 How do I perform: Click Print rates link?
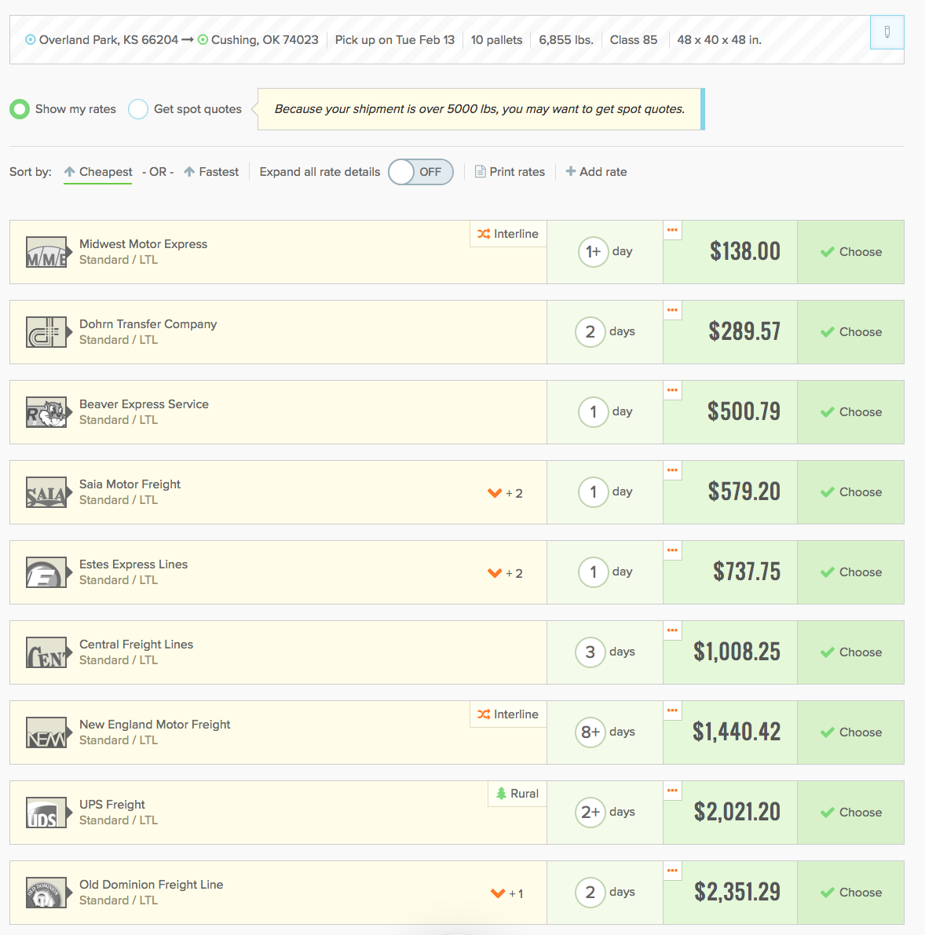pyautogui.click(x=510, y=172)
